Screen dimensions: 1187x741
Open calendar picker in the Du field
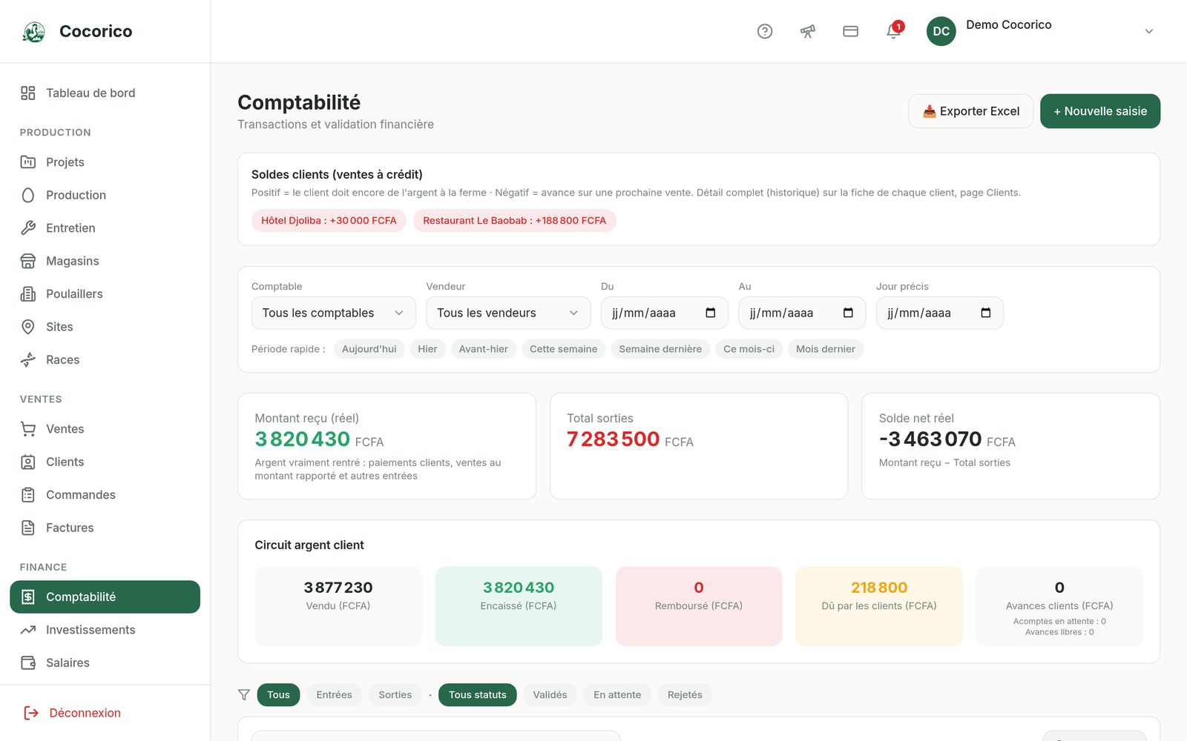click(710, 313)
